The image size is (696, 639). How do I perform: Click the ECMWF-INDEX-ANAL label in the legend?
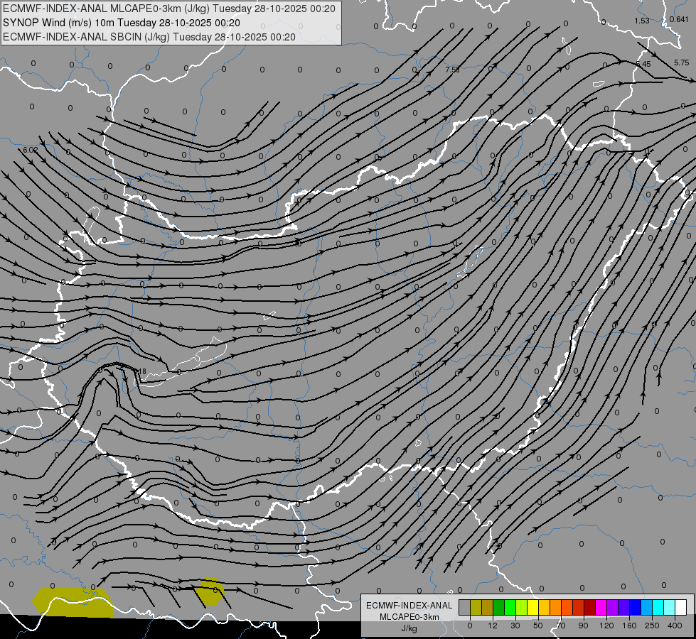(409, 606)
